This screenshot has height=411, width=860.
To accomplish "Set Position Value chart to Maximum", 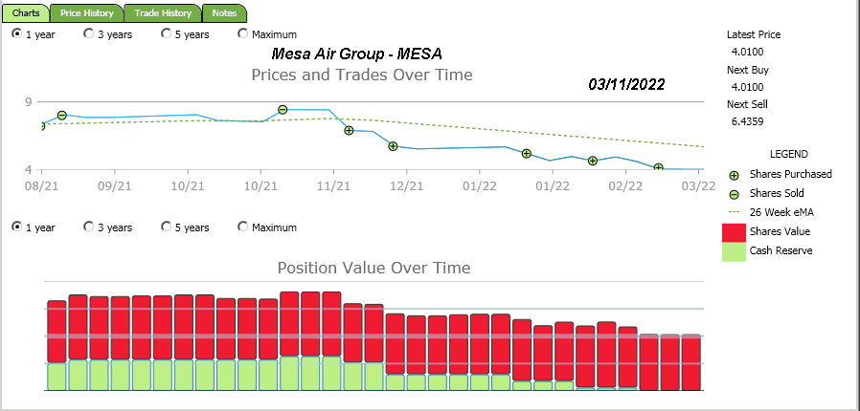I will point(242,227).
